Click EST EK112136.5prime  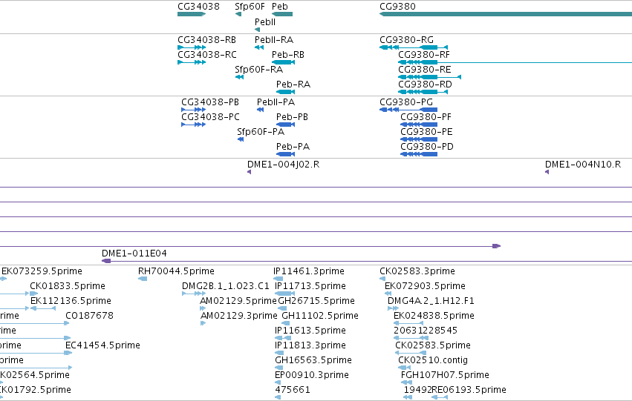point(43,308)
